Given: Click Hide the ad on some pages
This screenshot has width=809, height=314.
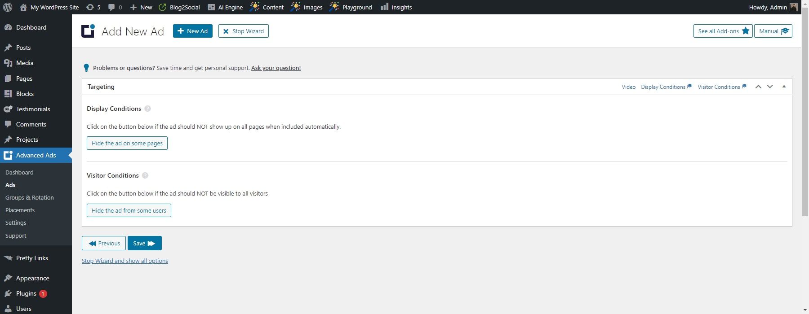Looking at the screenshot, I should [127, 143].
